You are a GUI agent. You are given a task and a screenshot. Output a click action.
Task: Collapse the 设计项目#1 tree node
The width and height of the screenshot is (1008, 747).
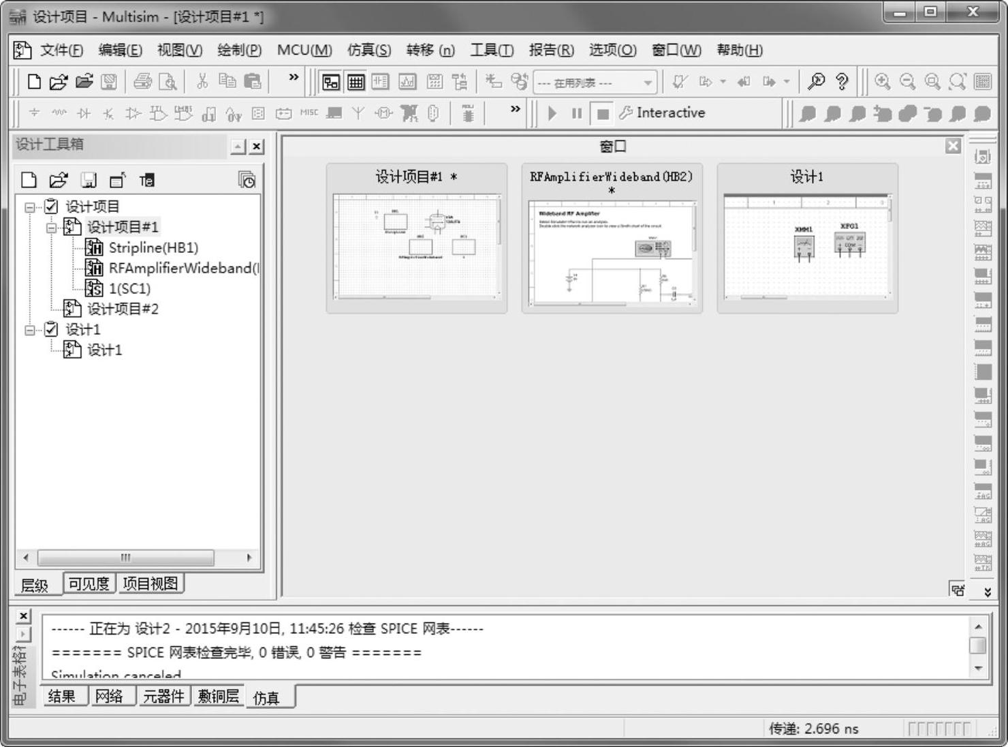[51, 228]
